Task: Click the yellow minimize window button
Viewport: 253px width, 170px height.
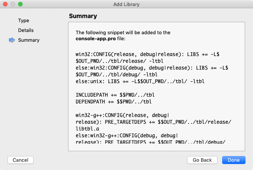Action: tap(13, 4)
